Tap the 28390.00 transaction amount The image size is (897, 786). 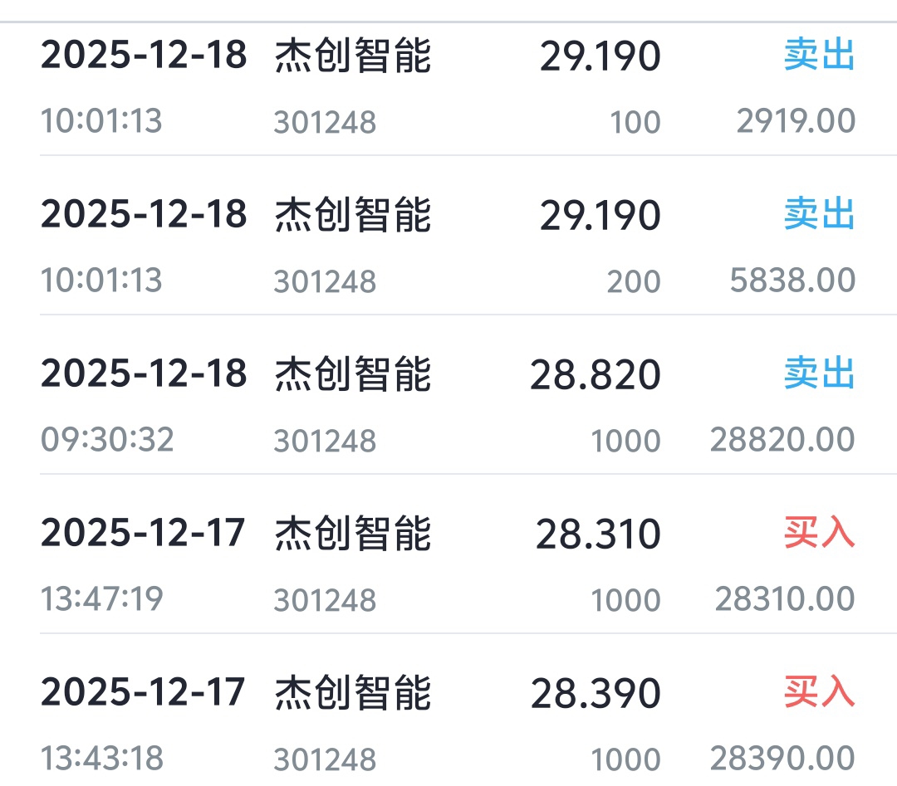782,759
